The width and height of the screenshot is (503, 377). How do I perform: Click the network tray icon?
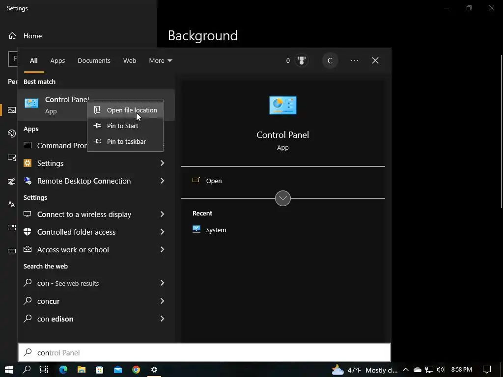point(429,370)
